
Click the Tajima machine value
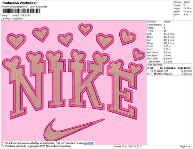[167, 22]
